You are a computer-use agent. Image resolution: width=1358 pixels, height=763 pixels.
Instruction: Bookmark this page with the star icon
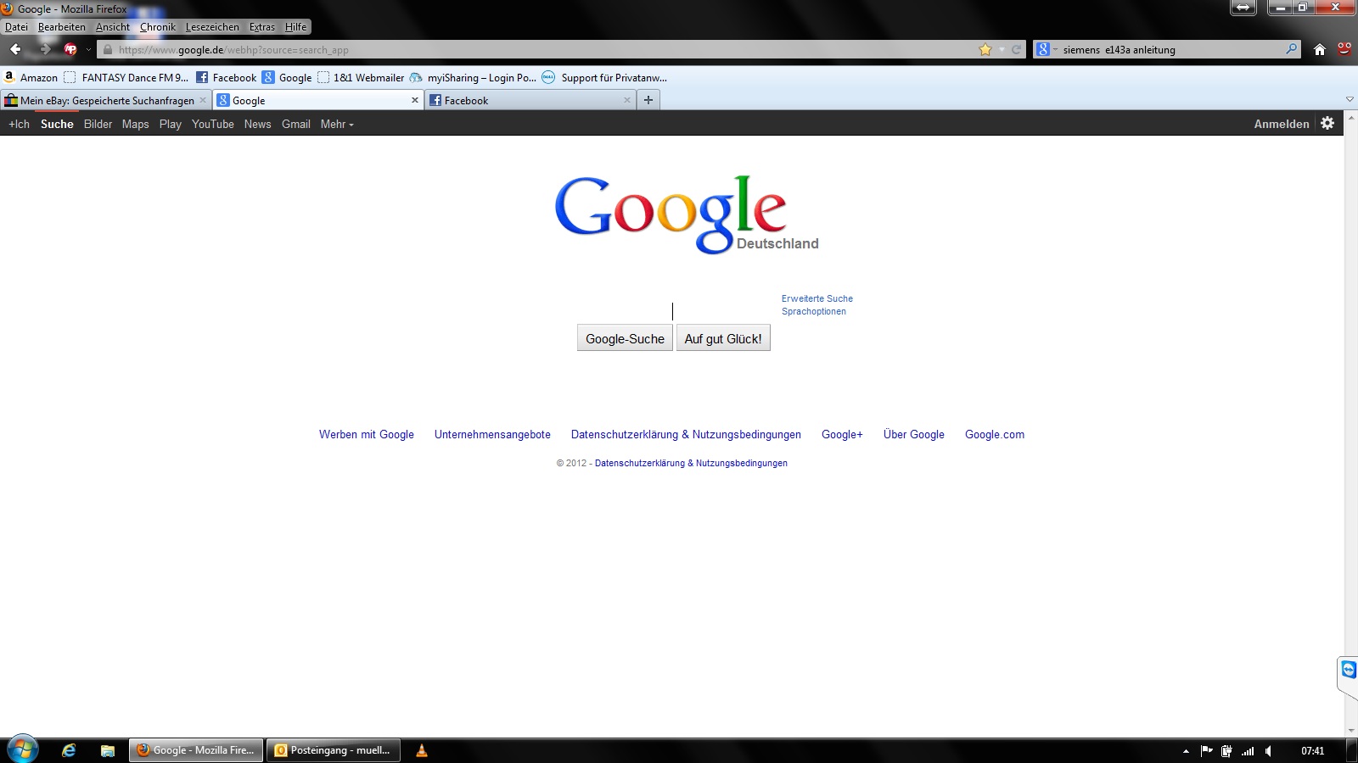point(985,49)
